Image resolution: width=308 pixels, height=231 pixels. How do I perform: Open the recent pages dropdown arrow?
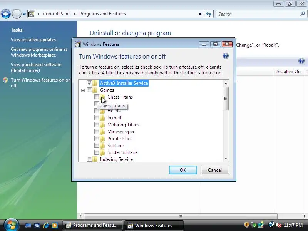coord(24,14)
